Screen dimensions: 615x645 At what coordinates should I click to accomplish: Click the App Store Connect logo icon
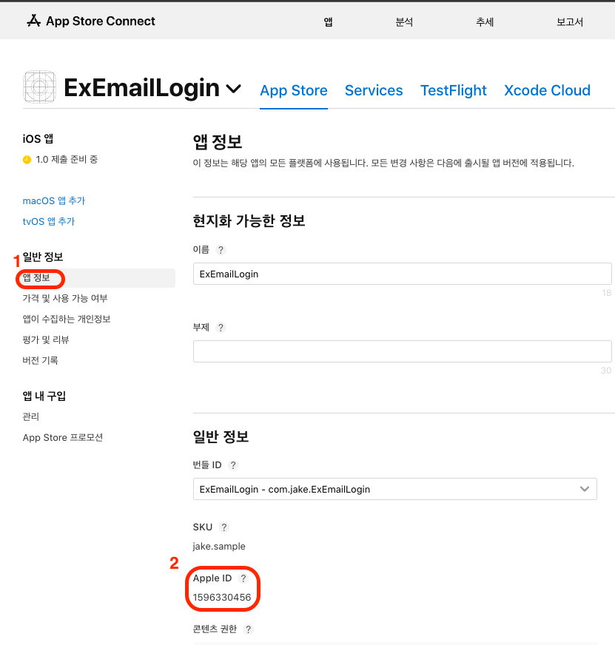33,21
